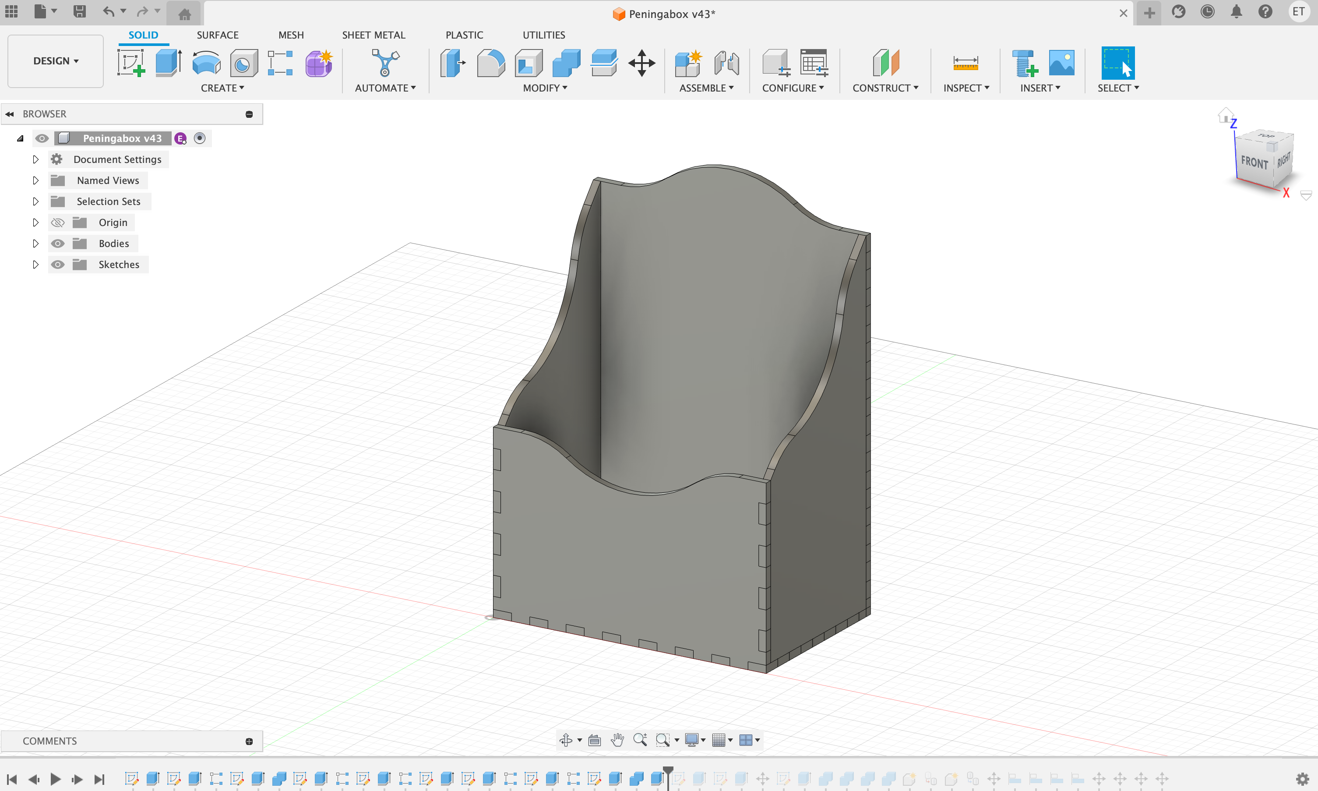Collapse the Peningabox v43 root node
1318x791 pixels.
pos(20,138)
